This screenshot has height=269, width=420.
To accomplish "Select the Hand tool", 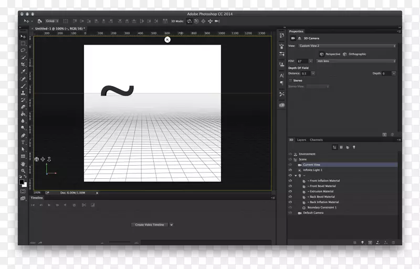I will (23, 164).
